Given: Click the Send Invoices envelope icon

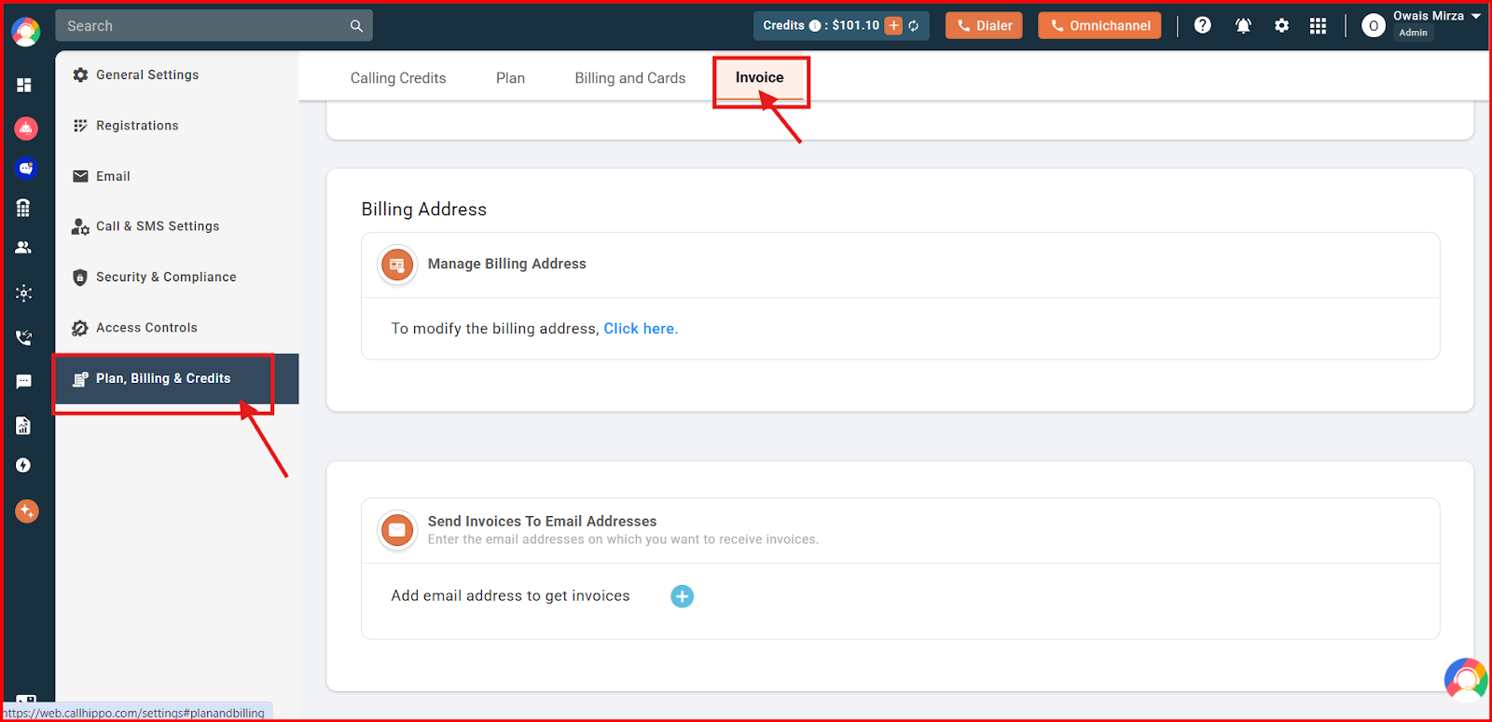Looking at the screenshot, I should [x=397, y=530].
